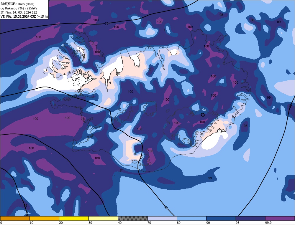This screenshot has height=225, width=295.
Task: Click the "70" legend scale label below colorbar
Action: 149,223
